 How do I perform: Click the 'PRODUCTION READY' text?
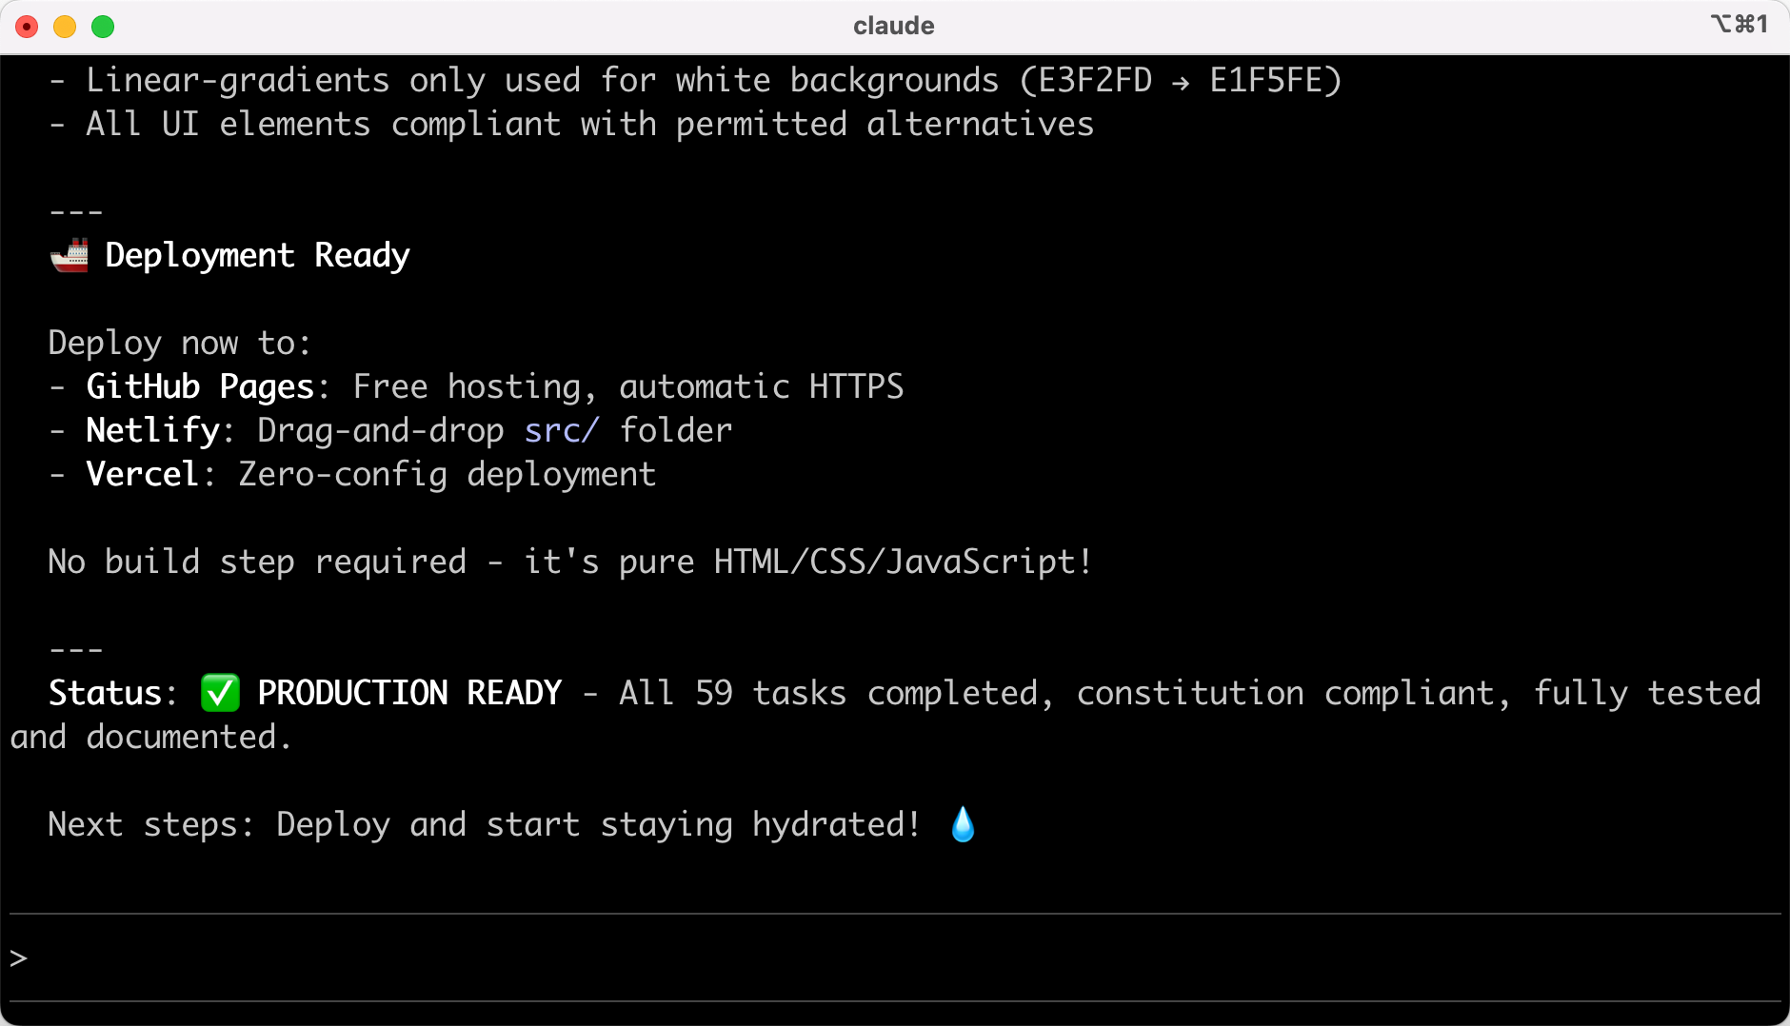click(x=409, y=693)
